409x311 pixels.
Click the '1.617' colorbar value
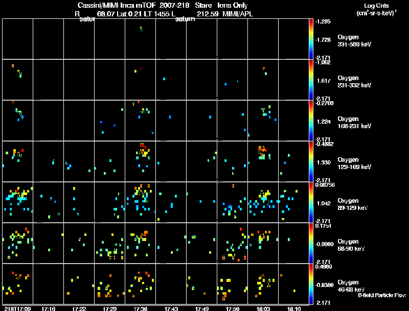[324, 81]
